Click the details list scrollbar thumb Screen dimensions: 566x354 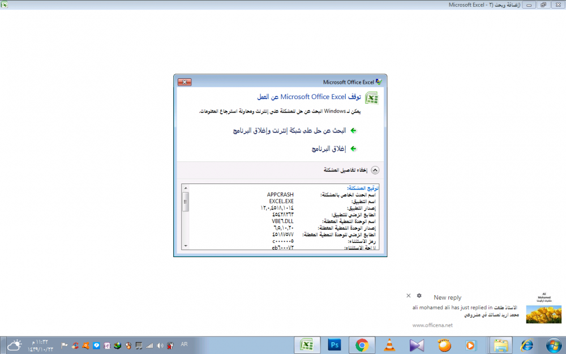tap(186, 202)
